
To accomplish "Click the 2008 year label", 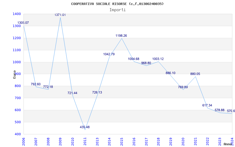I will [x=48, y=142].
